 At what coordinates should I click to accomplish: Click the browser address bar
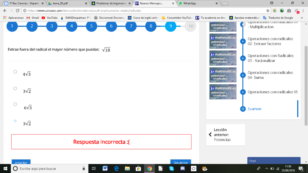[144, 11]
